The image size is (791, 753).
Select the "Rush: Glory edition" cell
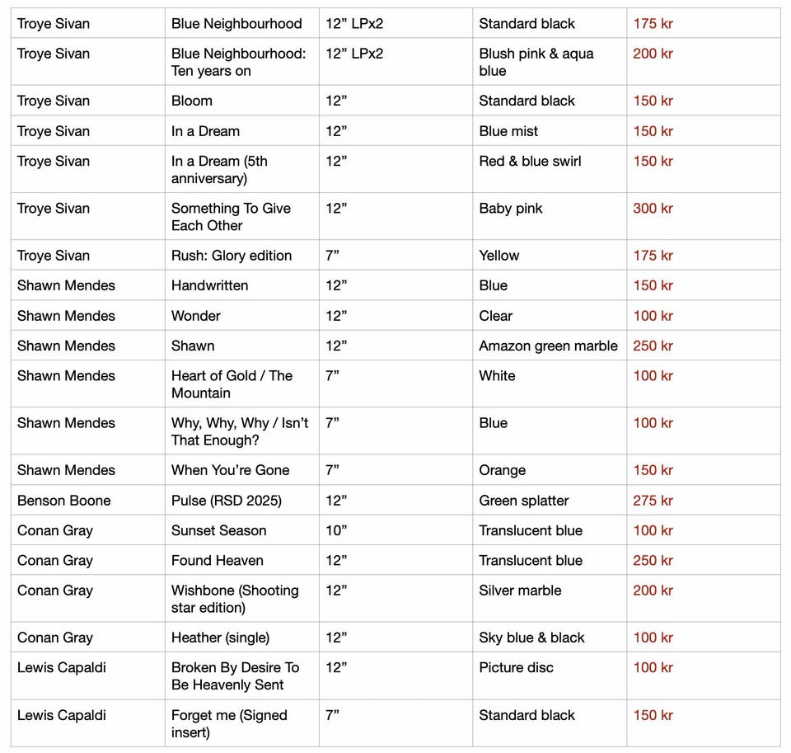click(x=232, y=256)
